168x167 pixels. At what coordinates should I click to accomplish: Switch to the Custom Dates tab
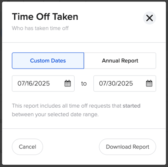point(48,61)
